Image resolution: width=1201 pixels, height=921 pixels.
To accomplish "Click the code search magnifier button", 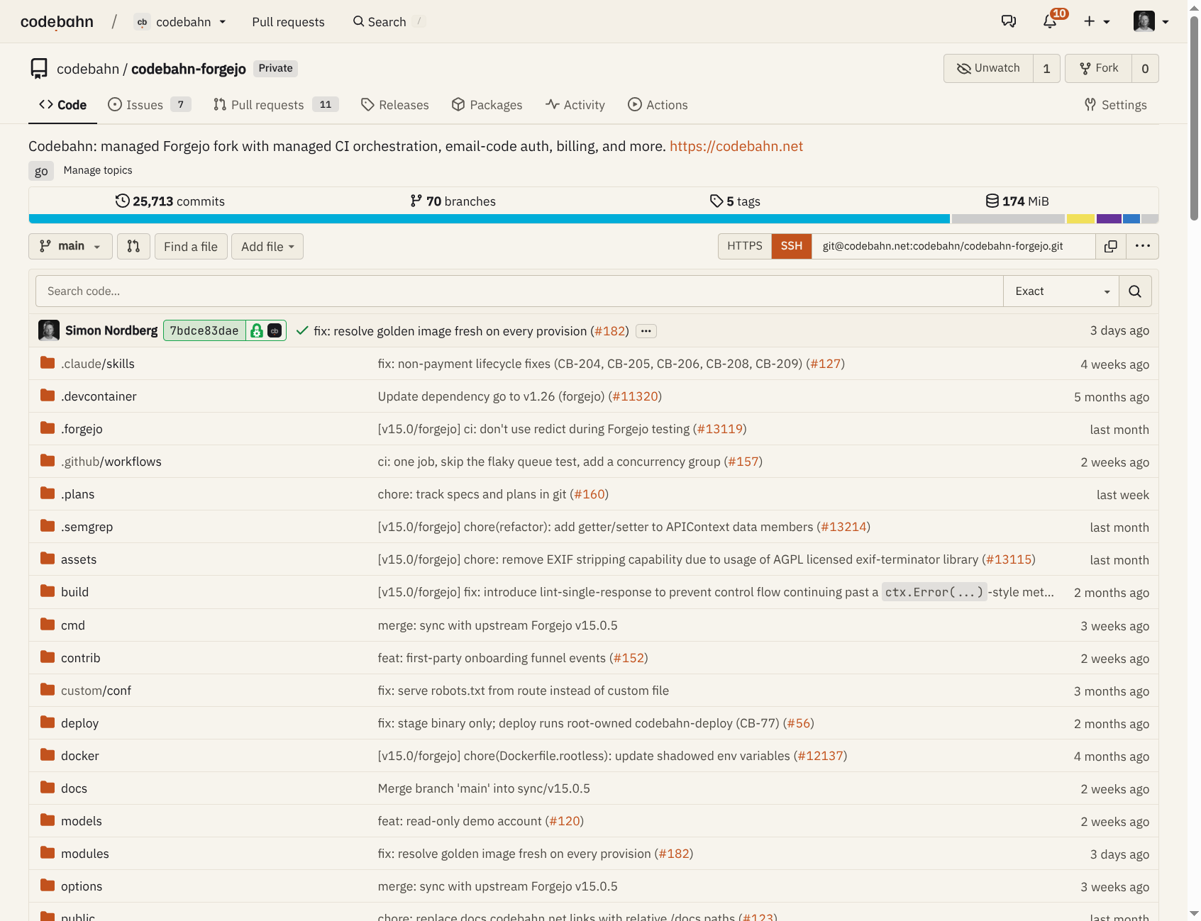I will coord(1135,291).
